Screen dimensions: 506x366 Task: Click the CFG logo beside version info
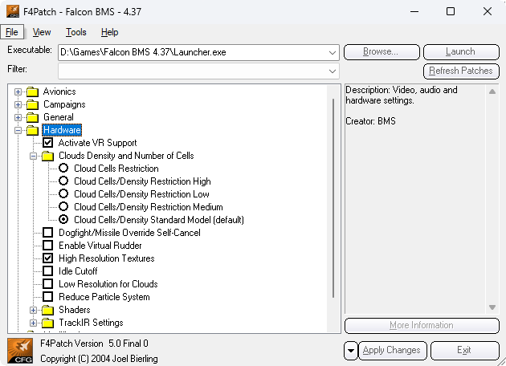pos(20,351)
